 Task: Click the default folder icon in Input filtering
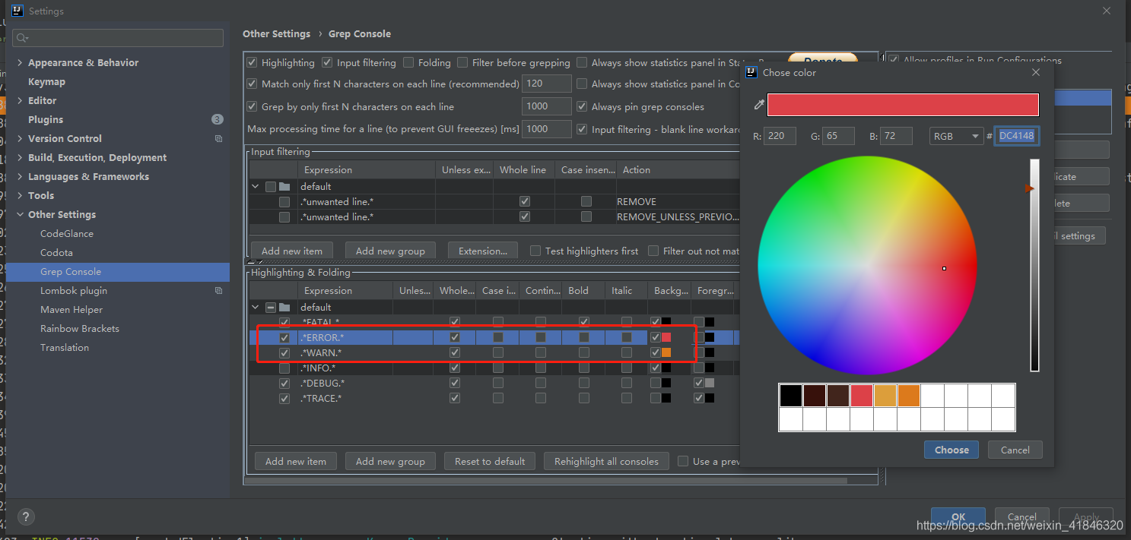click(x=284, y=187)
